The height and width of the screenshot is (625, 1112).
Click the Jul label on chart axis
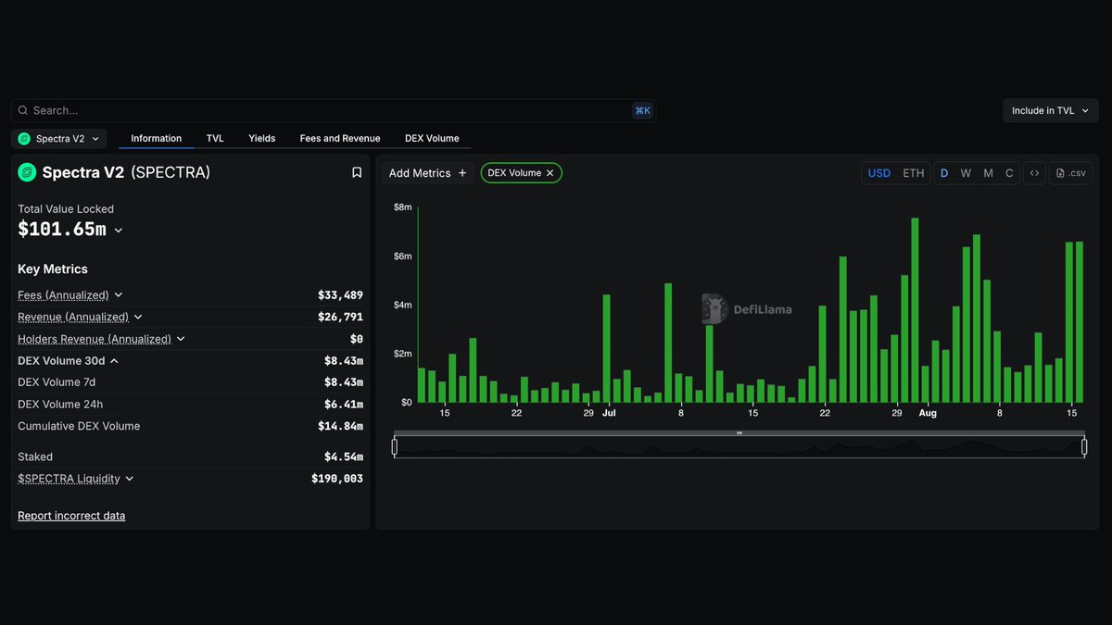pyautogui.click(x=609, y=413)
